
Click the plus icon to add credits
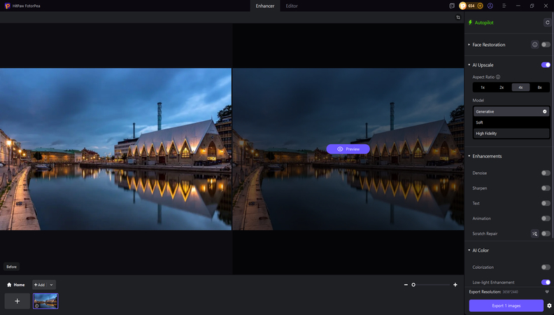point(480,6)
